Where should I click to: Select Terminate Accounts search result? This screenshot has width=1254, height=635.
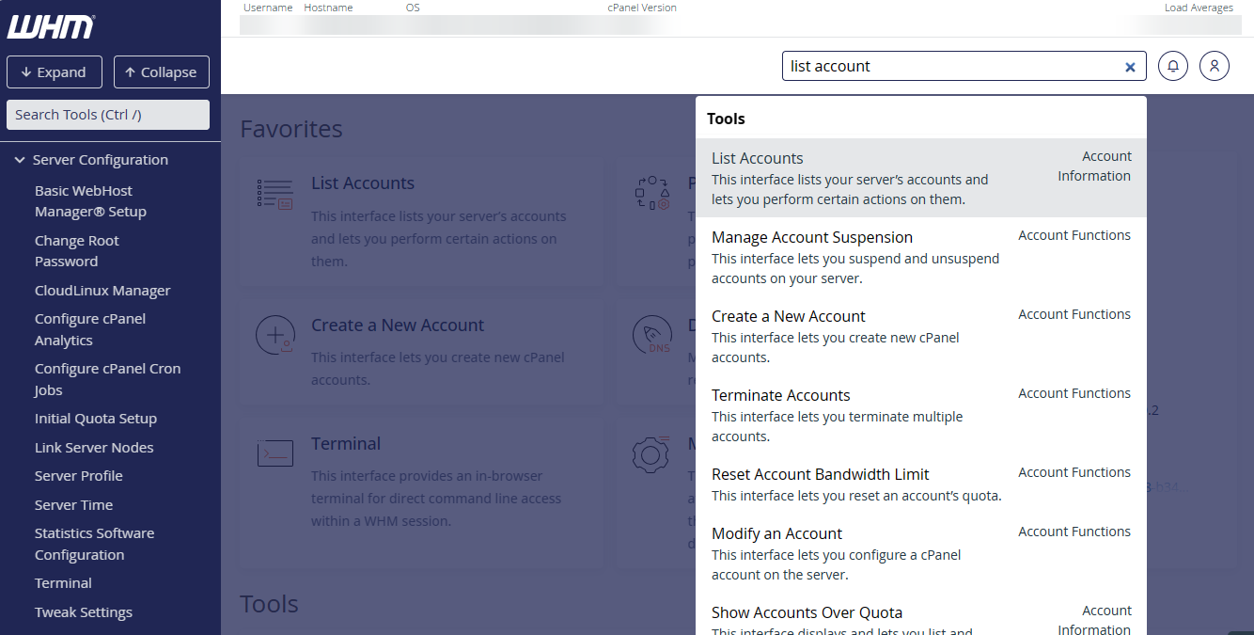click(921, 415)
